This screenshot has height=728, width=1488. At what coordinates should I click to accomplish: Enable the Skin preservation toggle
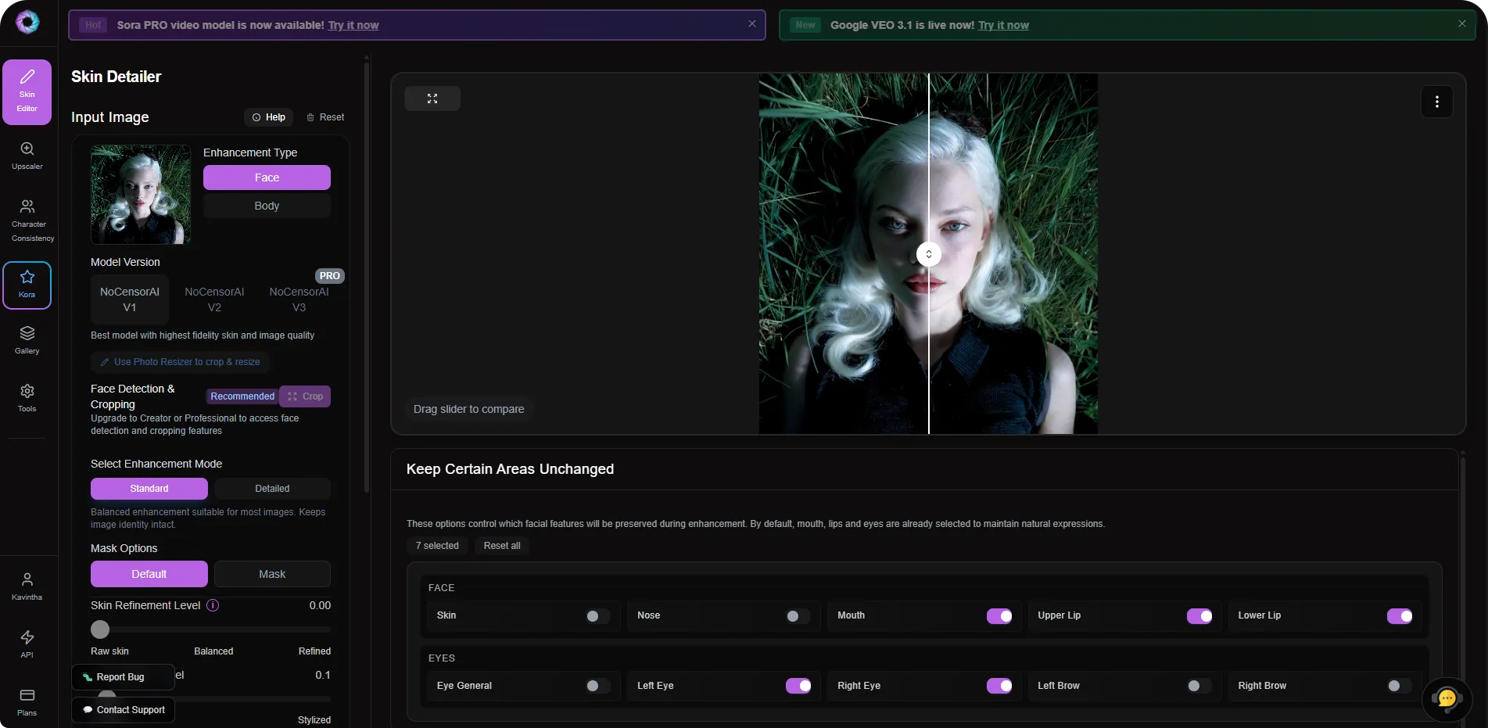(597, 616)
